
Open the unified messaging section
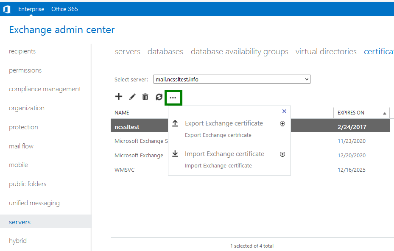34,203
